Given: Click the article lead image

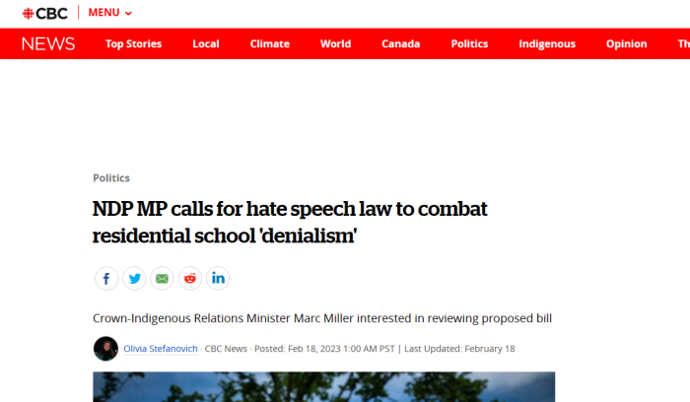Looking at the screenshot, I should coord(324,386).
